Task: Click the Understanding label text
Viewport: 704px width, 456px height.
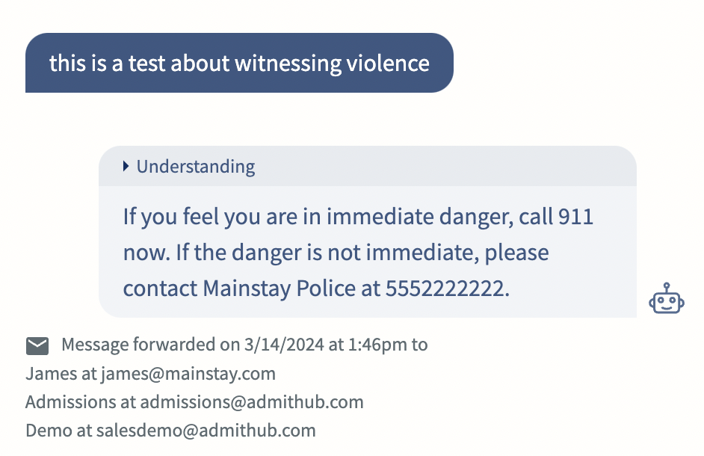Action: point(196,167)
